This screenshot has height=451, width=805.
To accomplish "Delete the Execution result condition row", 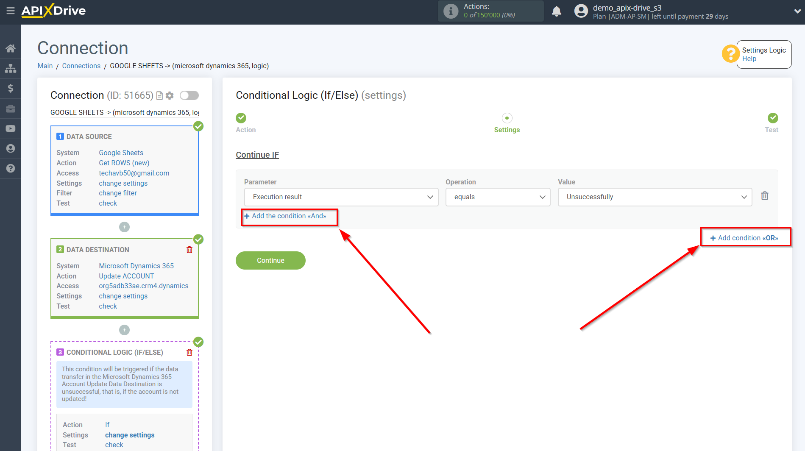I will click(765, 196).
